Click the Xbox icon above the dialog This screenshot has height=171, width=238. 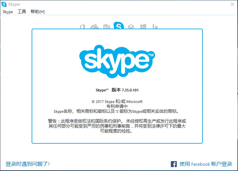click(131, 27)
